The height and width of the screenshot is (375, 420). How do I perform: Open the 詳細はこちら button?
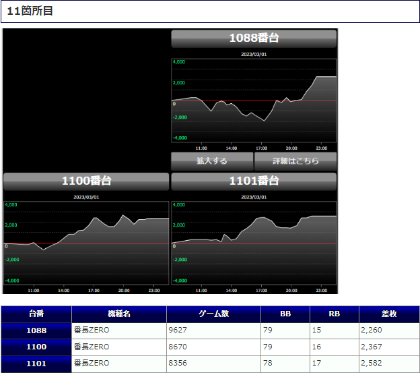point(295,161)
